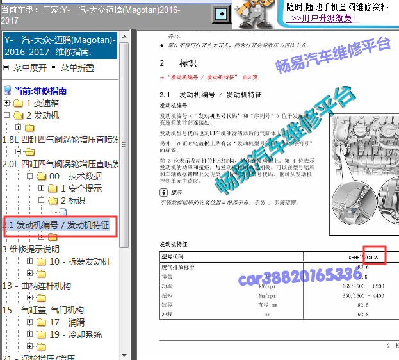This screenshot has width=399, height=360.
Task: Click the mechanic mascot image
Action: click(253, 13)
